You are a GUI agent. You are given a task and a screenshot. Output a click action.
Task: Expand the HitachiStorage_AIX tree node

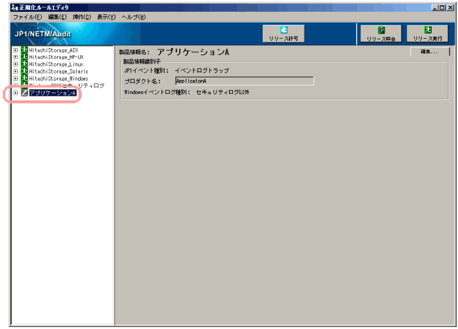point(16,50)
